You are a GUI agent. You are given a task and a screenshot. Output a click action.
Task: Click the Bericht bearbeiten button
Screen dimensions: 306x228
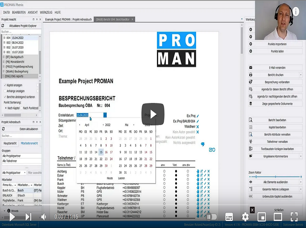click(x=277, y=120)
